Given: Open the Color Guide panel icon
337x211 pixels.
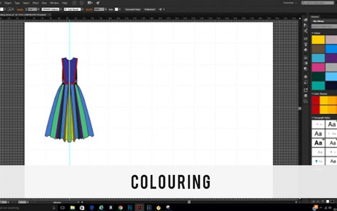Looking at the screenshot, I should (x=305, y=25).
